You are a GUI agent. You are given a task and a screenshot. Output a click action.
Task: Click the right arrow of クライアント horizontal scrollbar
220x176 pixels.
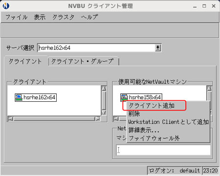(98, 119)
